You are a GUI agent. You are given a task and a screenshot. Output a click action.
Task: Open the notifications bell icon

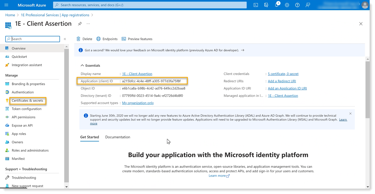[277, 5]
